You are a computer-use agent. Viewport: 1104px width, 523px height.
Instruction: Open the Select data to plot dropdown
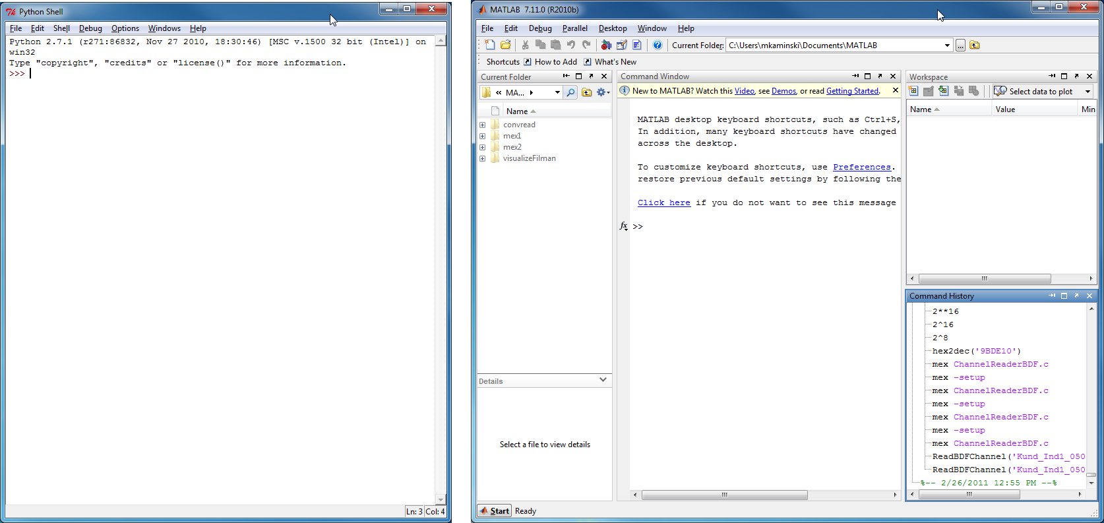tap(1088, 92)
